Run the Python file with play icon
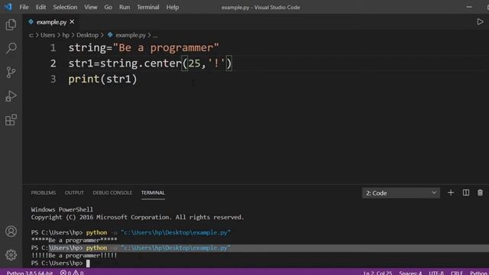This screenshot has height=275, width=489. (480, 22)
